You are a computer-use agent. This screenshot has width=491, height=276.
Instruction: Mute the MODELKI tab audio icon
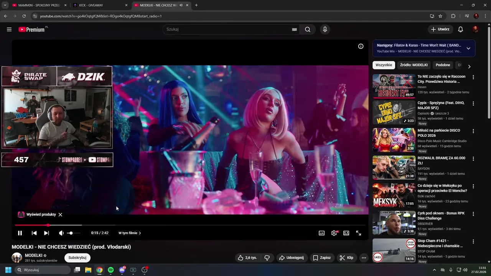pyautogui.click(x=181, y=5)
